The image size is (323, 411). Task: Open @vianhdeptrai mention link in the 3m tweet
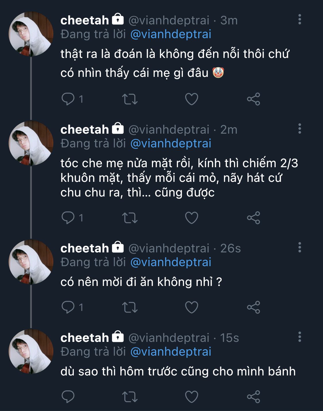coord(171,34)
